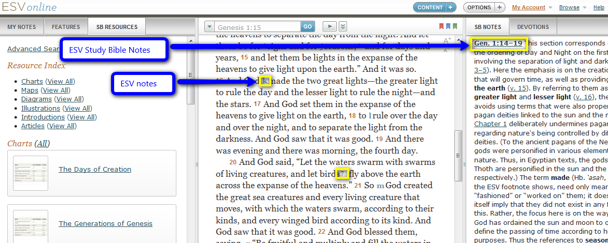Open the 'Chapter 1' link in study notes

(491, 123)
